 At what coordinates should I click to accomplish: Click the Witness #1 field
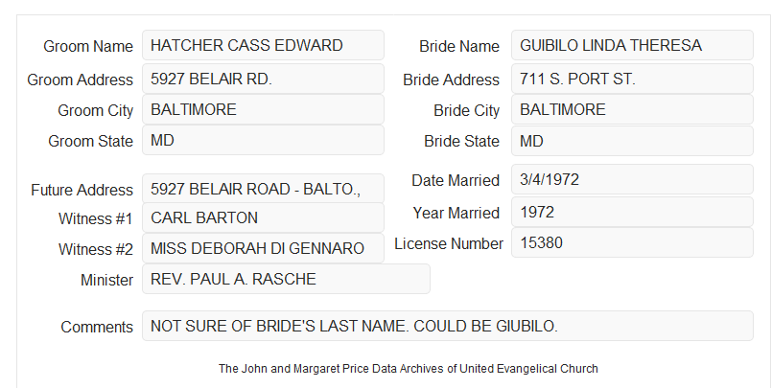(263, 217)
